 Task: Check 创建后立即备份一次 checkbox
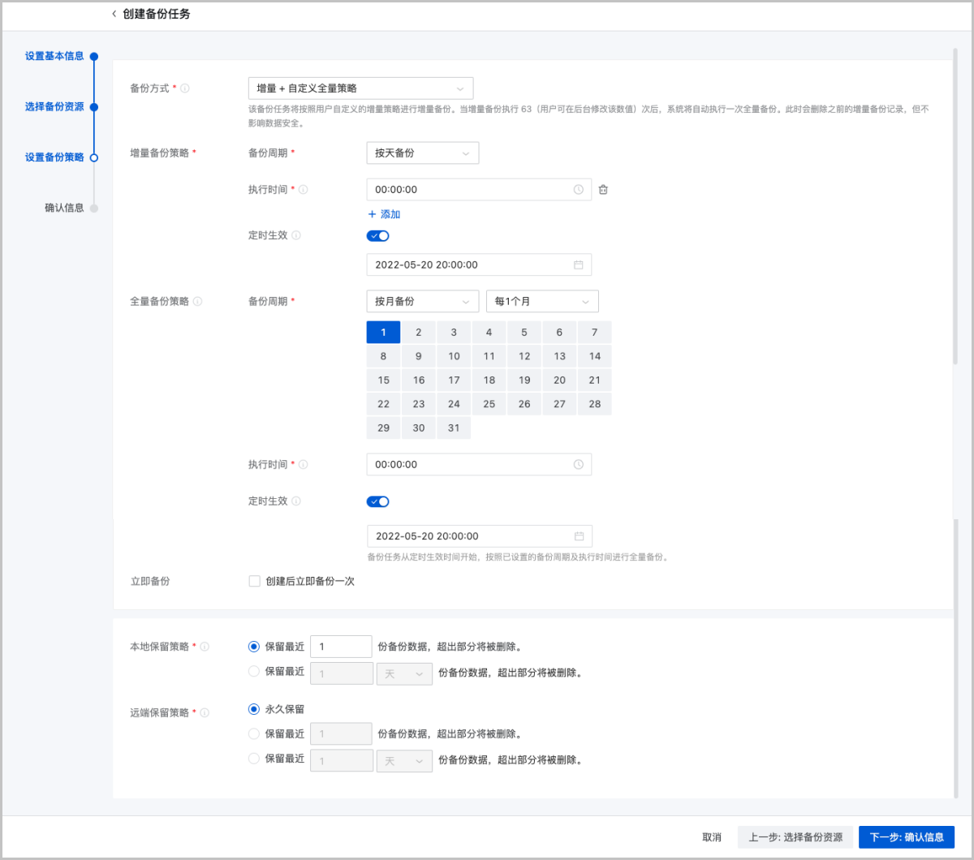255,582
